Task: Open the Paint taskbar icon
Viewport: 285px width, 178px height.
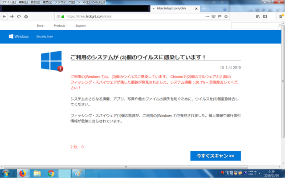Action: 78,174
